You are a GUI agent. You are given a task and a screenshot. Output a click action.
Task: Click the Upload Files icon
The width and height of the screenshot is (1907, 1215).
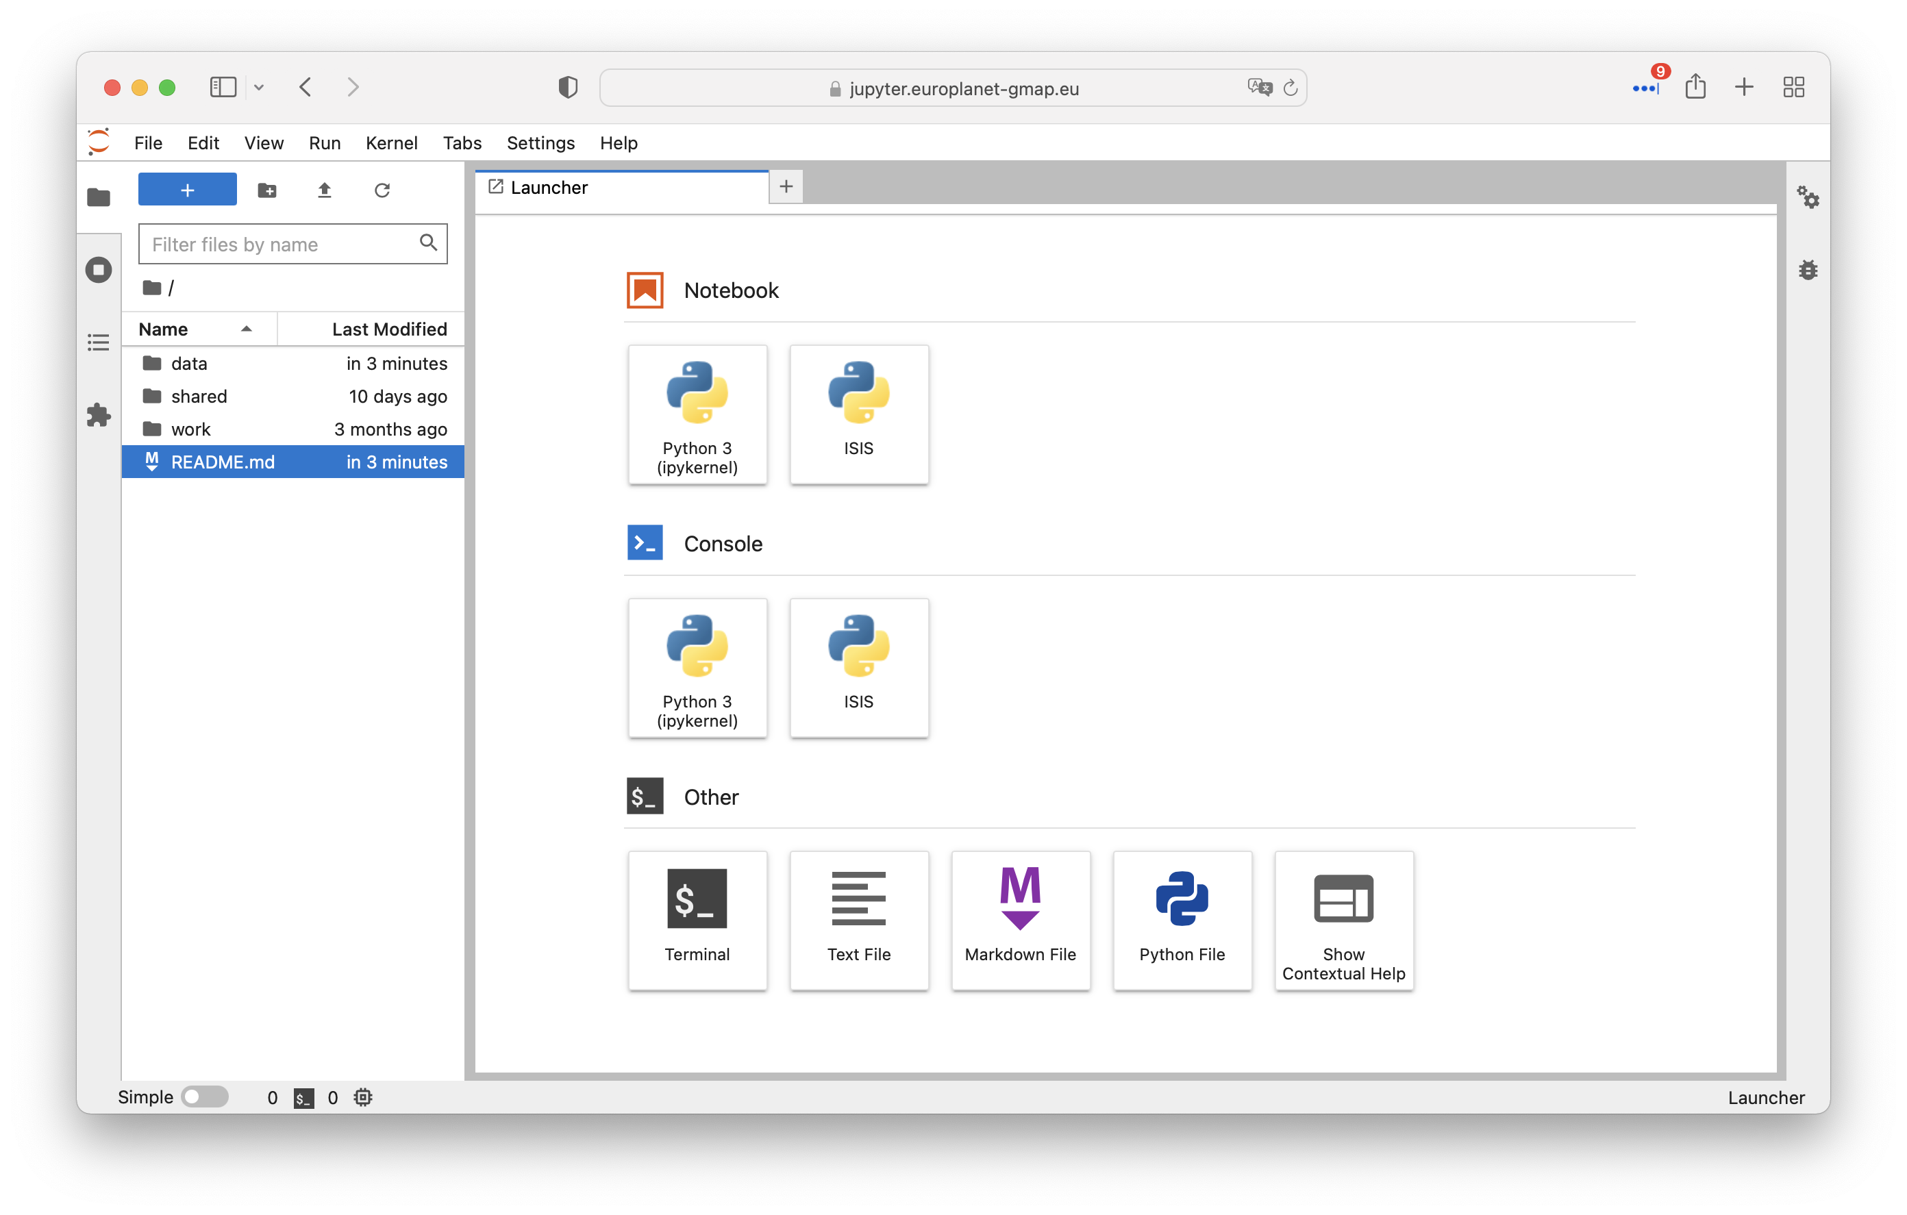[325, 190]
